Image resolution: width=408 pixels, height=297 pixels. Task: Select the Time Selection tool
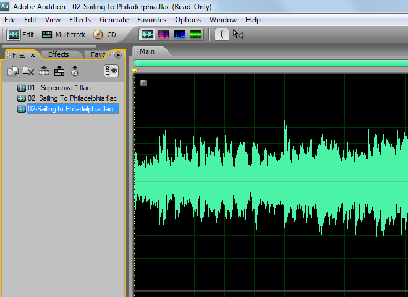[x=221, y=35]
